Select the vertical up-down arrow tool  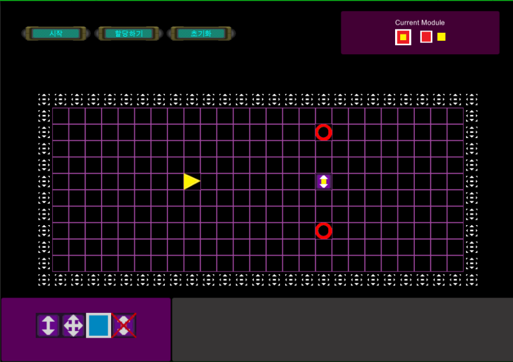click(49, 325)
